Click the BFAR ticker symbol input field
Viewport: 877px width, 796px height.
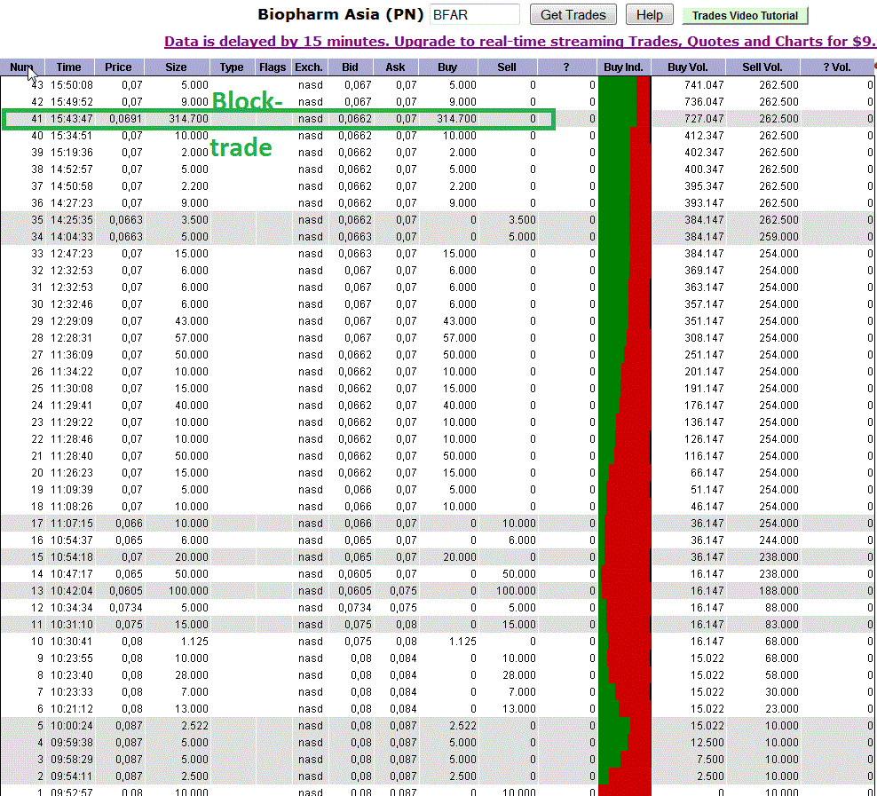pos(474,14)
